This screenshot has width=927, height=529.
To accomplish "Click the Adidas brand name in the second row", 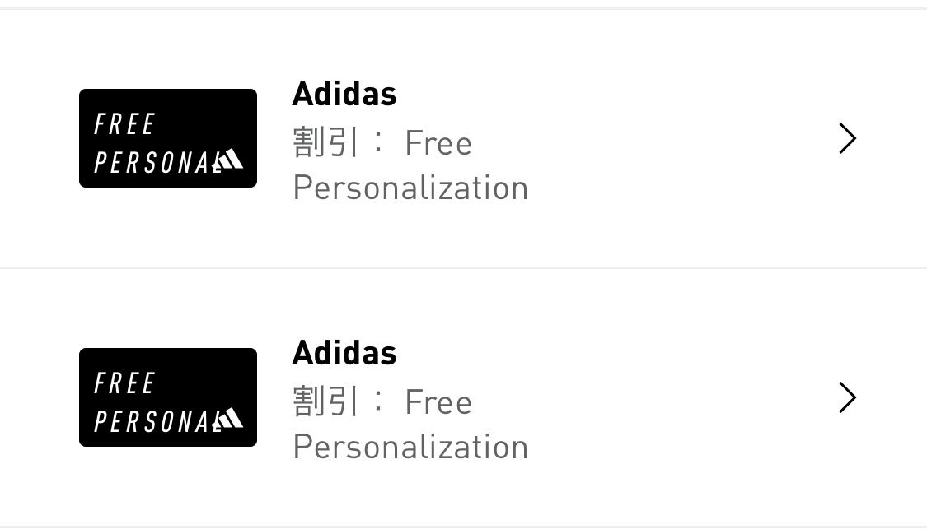I will point(344,352).
